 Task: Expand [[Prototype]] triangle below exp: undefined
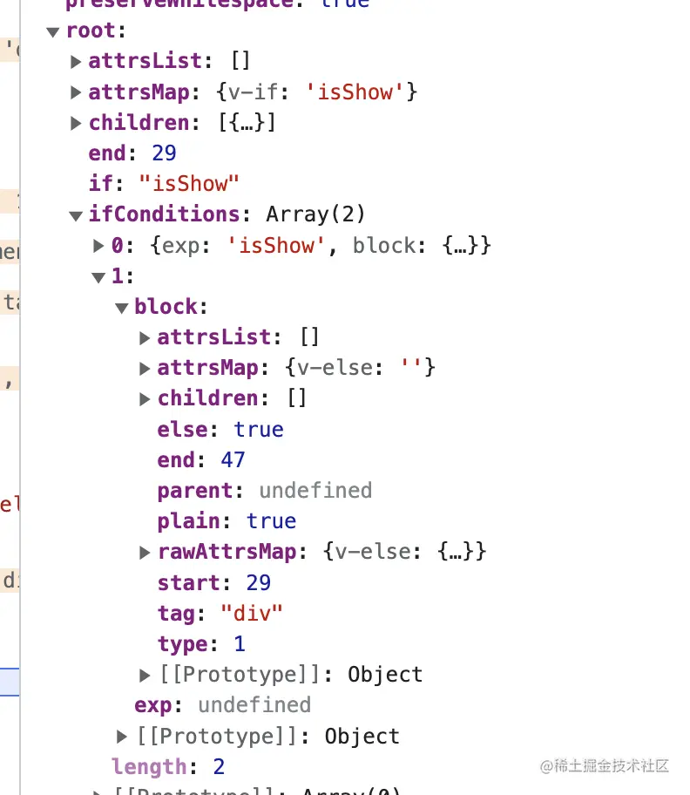[x=122, y=737]
